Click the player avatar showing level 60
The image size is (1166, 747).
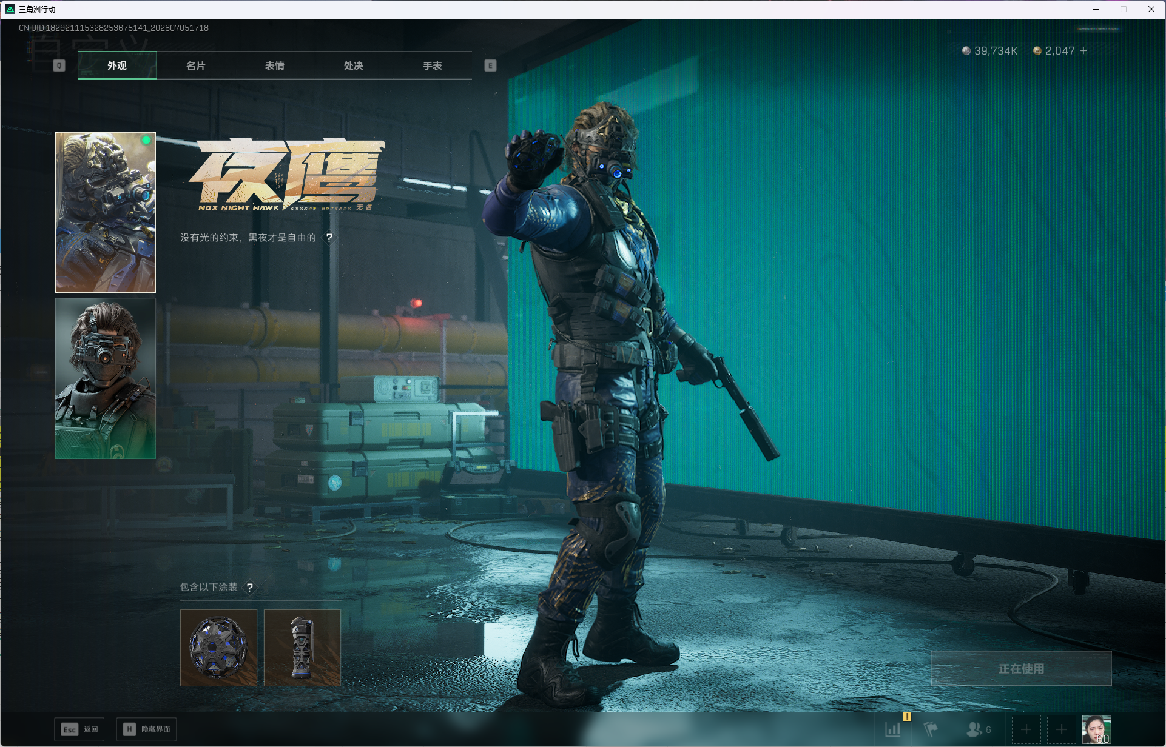tap(1097, 729)
